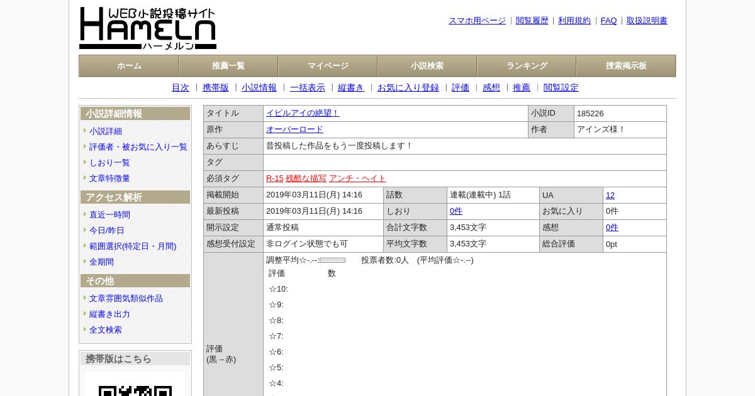Click the 調整平均 rating progress bar
The image size is (755, 396).
click(x=333, y=260)
